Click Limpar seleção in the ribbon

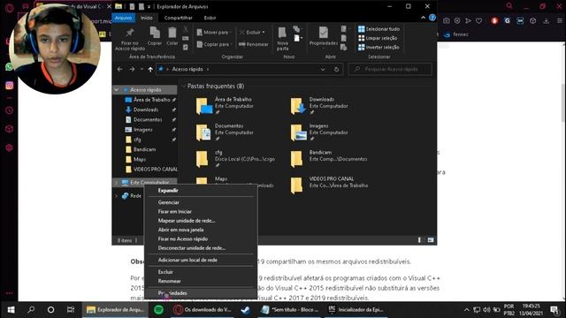pyautogui.click(x=378, y=38)
